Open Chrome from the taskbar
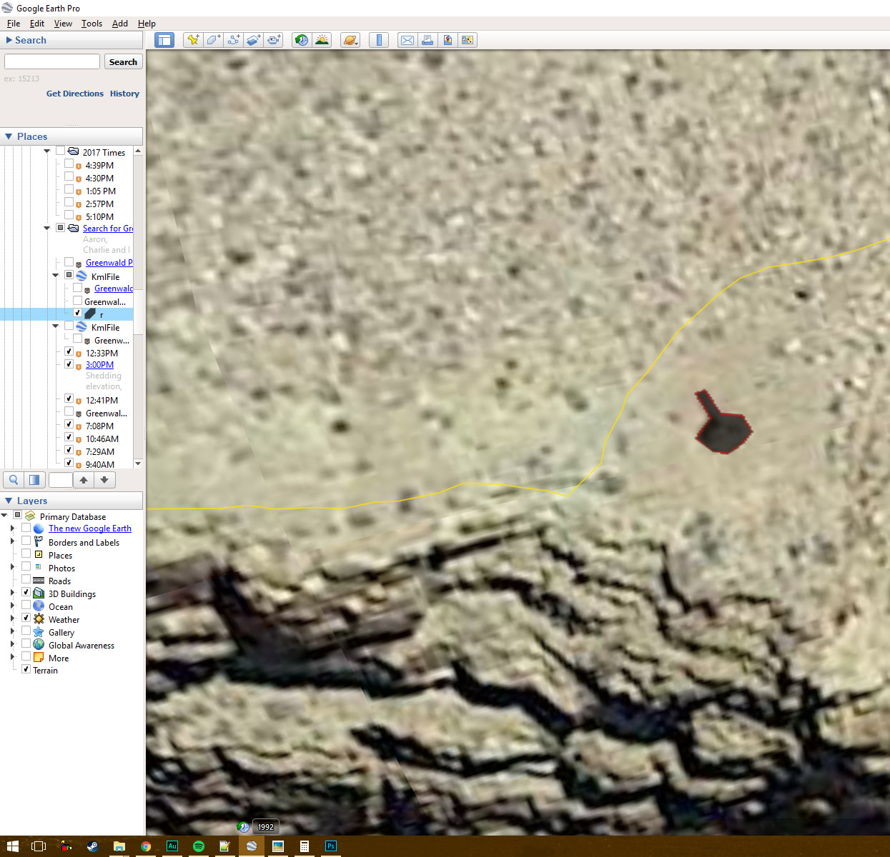 [x=146, y=846]
